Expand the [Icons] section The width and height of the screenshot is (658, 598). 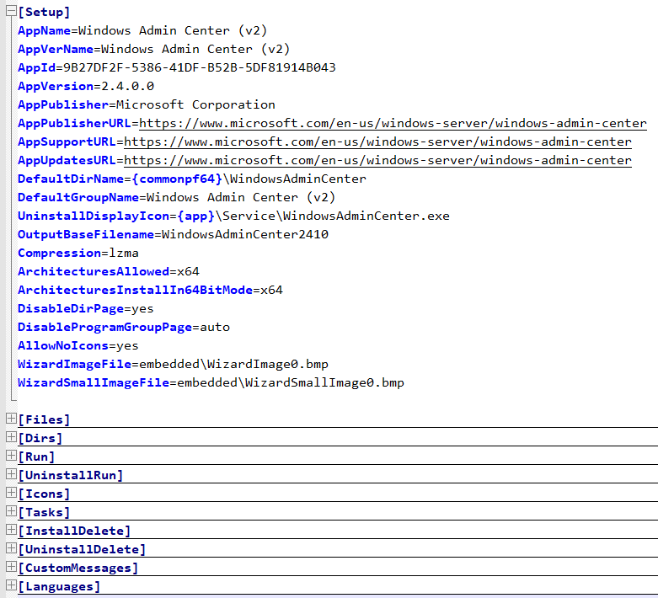click(x=10, y=493)
